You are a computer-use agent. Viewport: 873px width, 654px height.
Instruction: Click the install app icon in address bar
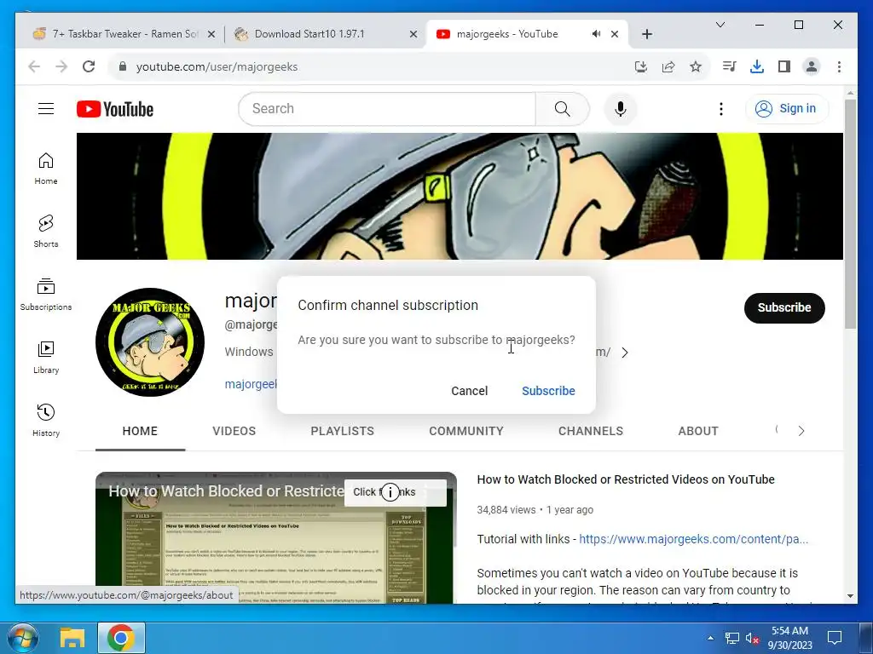tap(641, 66)
